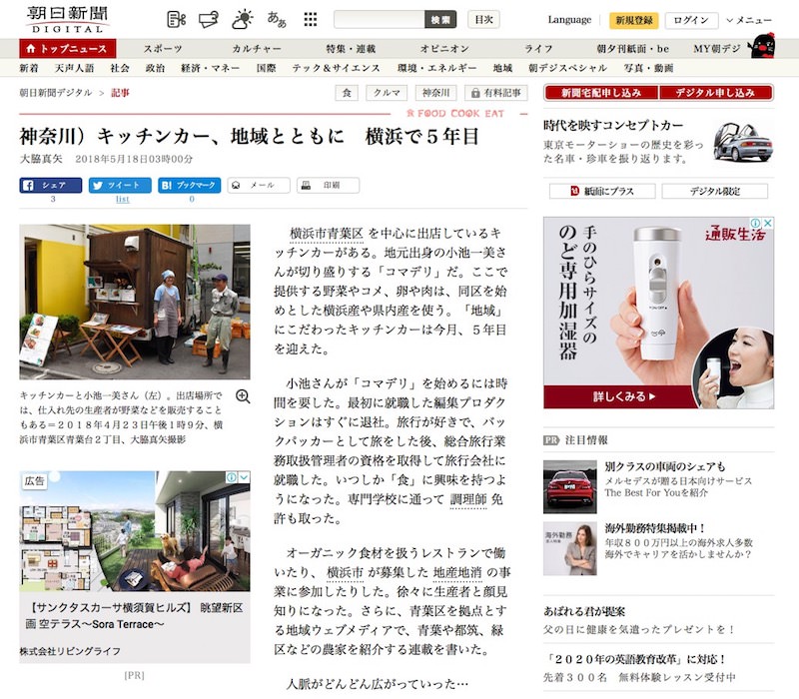The image size is (799, 699).
Task: Open the grid apps menu icon
Action: click(x=311, y=19)
